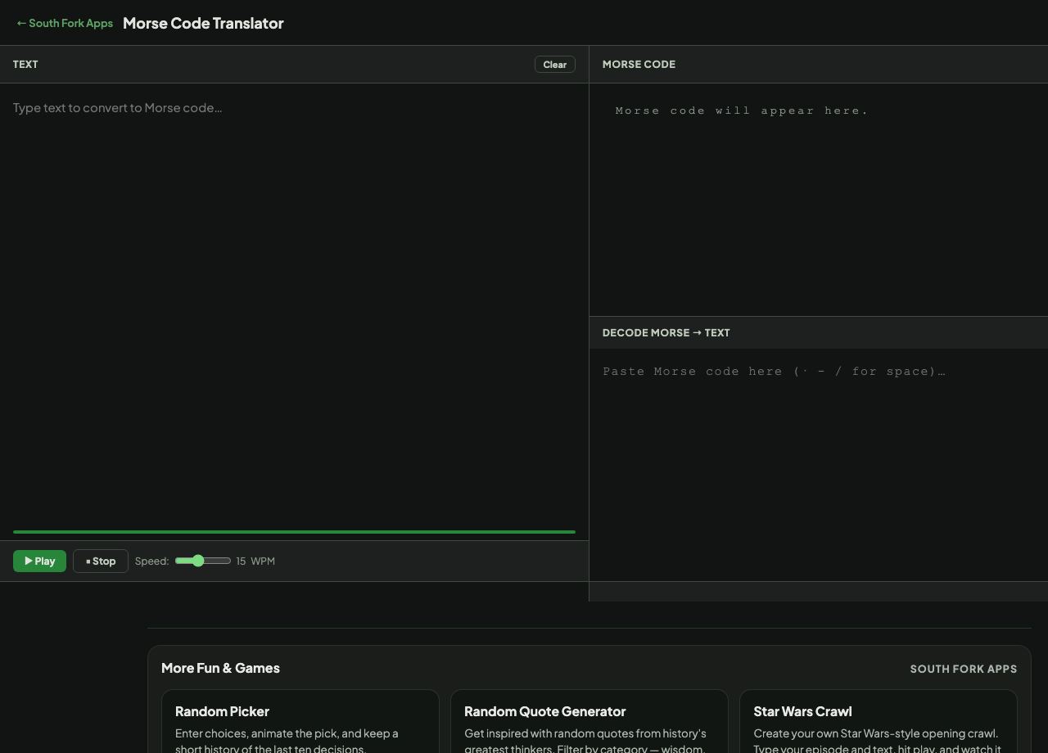The width and height of the screenshot is (1048, 753).
Task: Click the MORSE CODE panel heading
Action: (639, 64)
